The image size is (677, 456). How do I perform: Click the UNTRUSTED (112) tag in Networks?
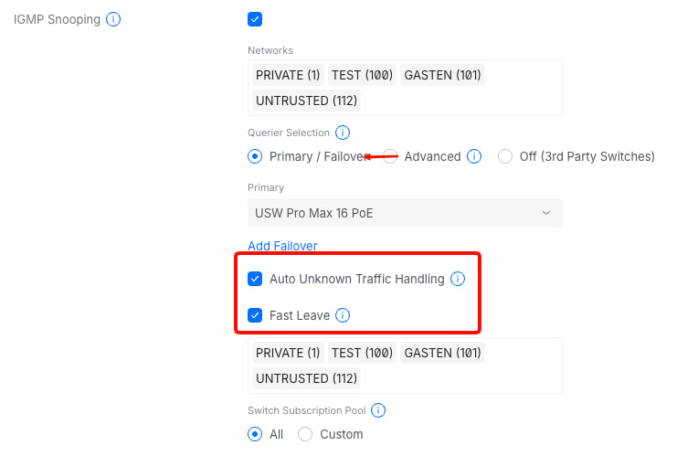(306, 101)
